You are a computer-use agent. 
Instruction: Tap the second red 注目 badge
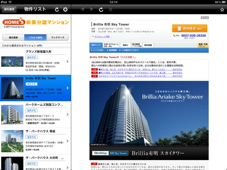[x=94, y=73]
